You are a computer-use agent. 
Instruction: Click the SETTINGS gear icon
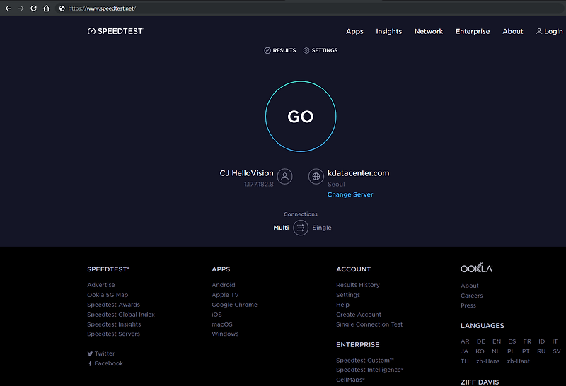[306, 50]
